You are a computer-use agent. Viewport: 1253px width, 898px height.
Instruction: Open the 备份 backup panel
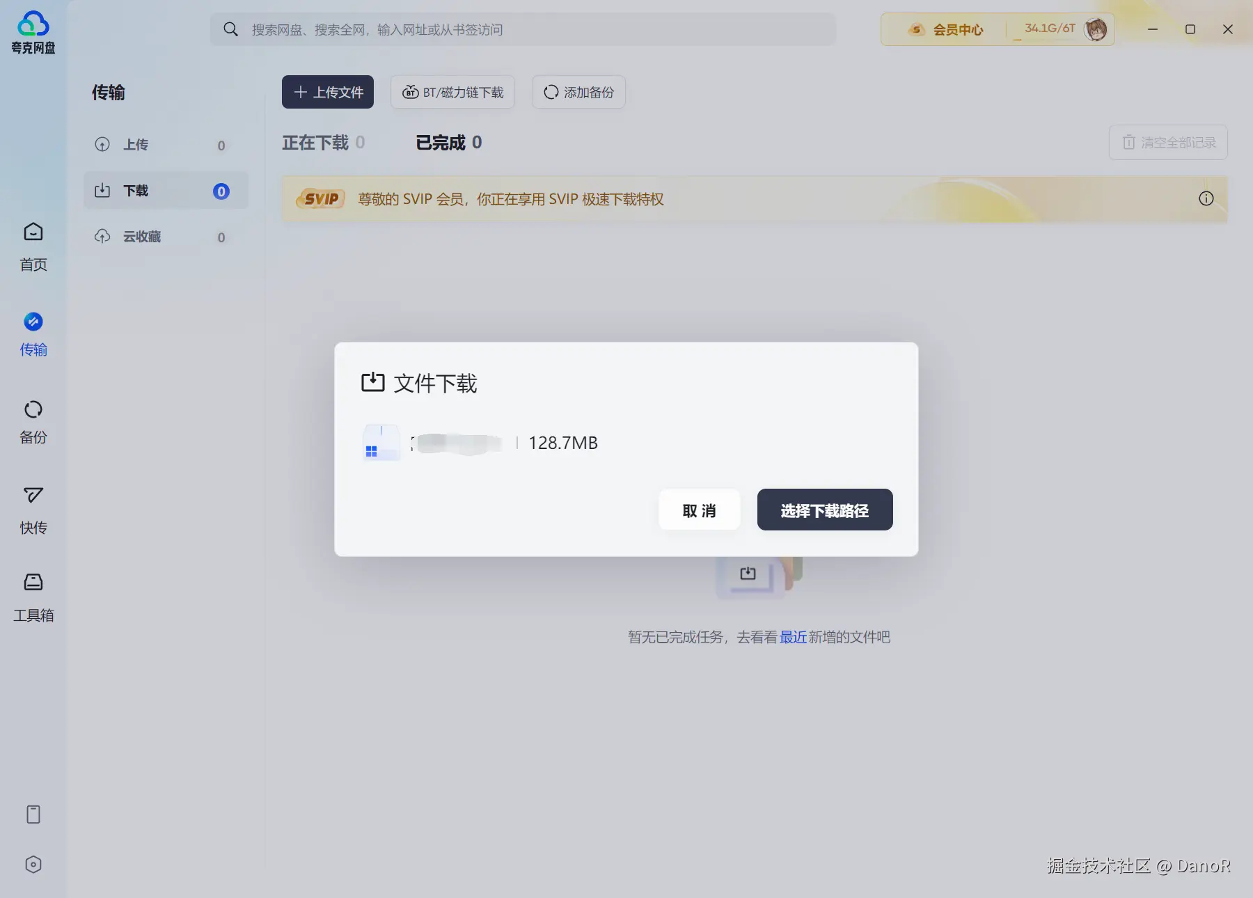33,421
